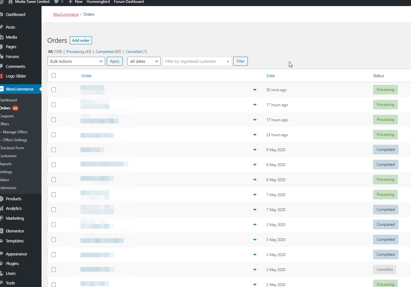Check the box for the 23 hours ago order
This screenshot has height=287, width=411.
coord(54,135)
